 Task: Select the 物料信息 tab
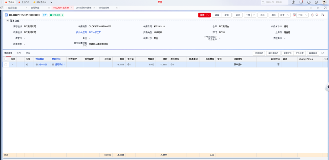point(8,53)
